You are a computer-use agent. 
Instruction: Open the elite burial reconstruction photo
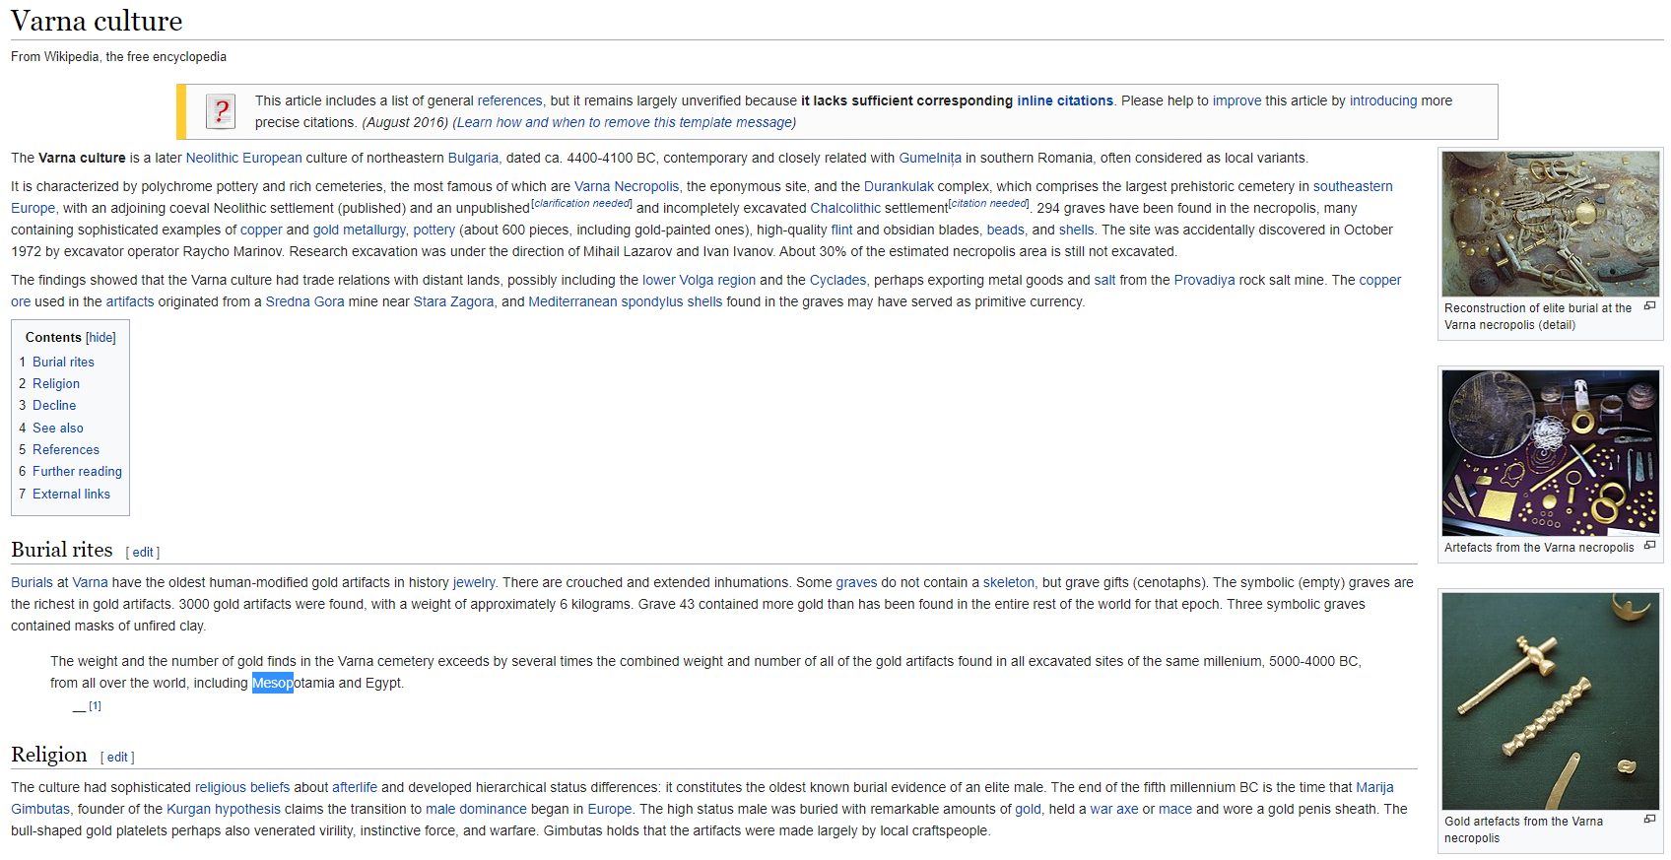(1551, 224)
